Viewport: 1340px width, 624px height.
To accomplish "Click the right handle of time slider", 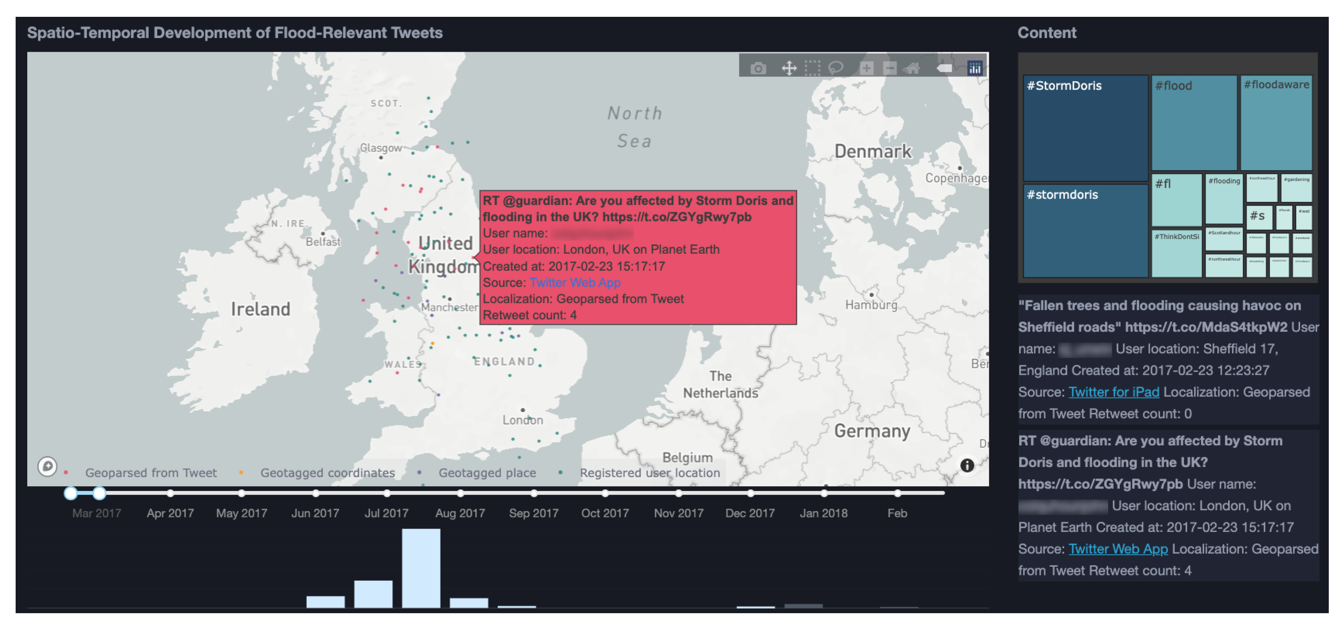I will click(99, 493).
